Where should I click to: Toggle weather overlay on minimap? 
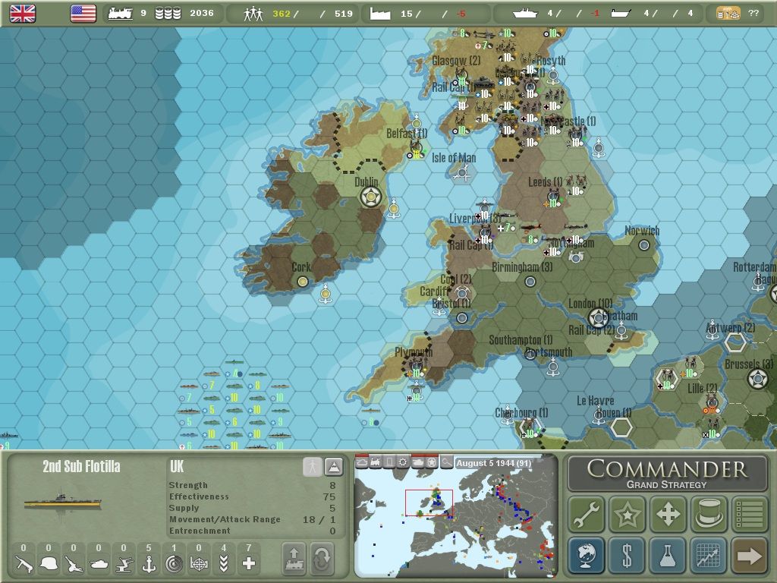pos(362,462)
